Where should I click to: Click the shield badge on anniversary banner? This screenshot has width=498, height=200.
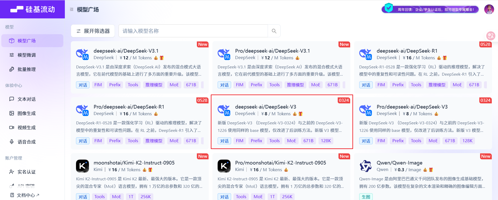(x=389, y=8)
